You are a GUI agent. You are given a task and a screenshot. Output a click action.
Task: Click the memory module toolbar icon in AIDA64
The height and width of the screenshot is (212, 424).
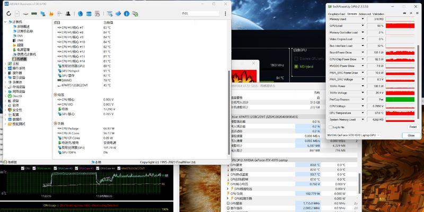pyautogui.click(x=34, y=14)
